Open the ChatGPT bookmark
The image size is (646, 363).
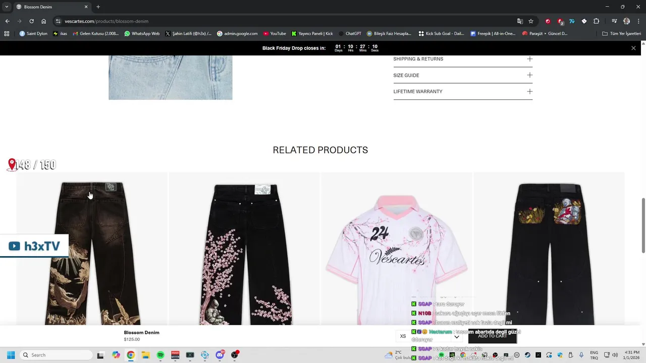point(350,34)
